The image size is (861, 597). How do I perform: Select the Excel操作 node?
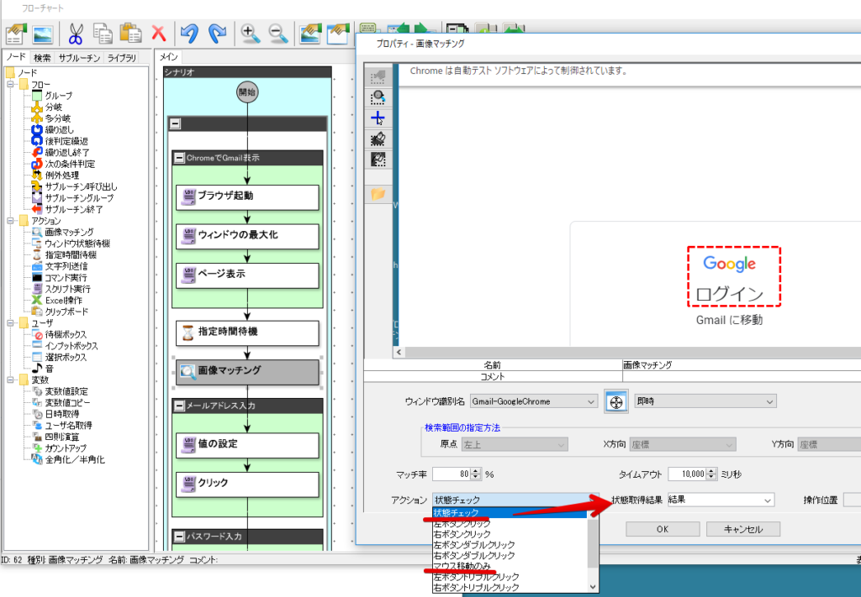coord(64,301)
